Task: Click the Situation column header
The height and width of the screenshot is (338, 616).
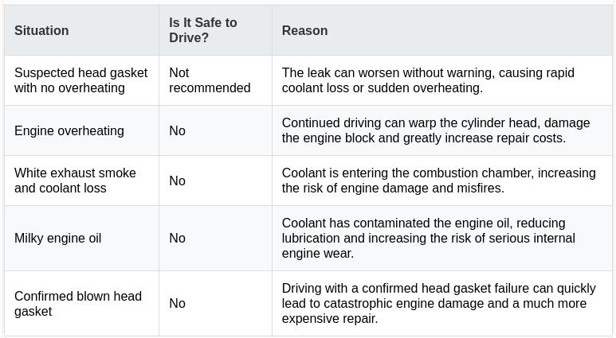Action: click(41, 30)
